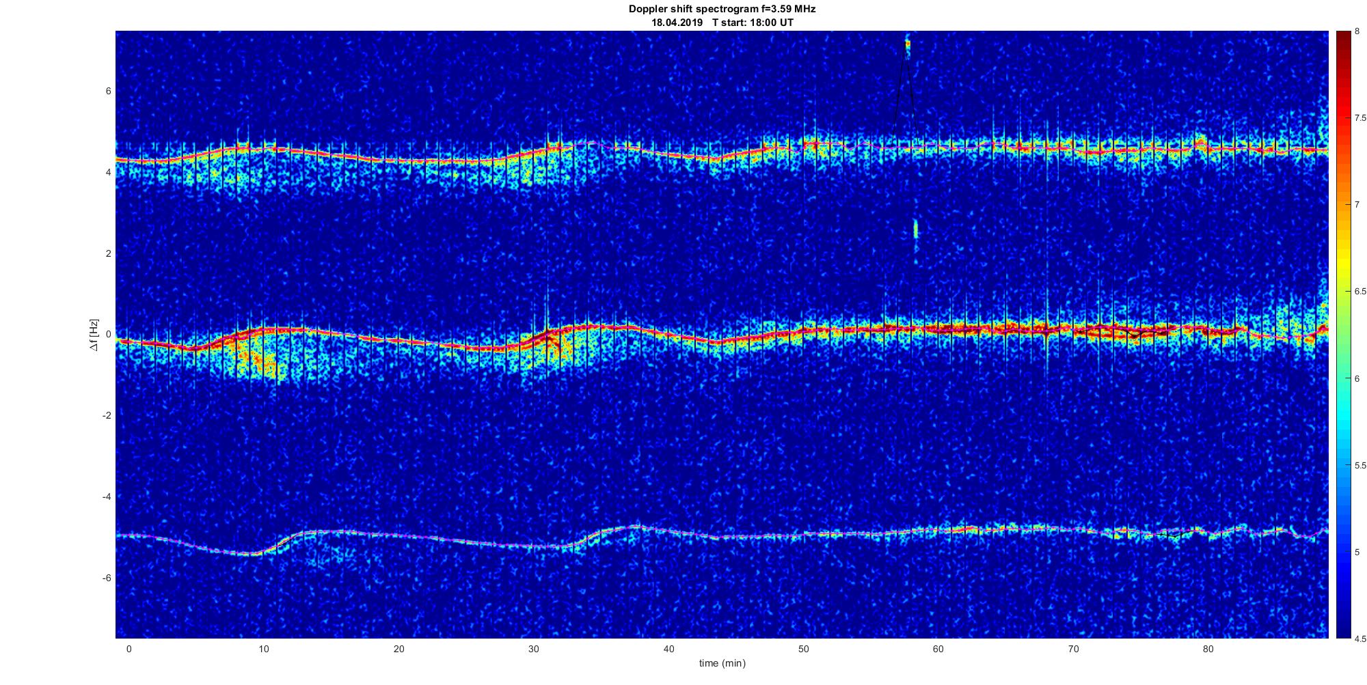This screenshot has width=1367, height=685.
Task: Click the y-axis tick label '-2'
Action: point(107,415)
